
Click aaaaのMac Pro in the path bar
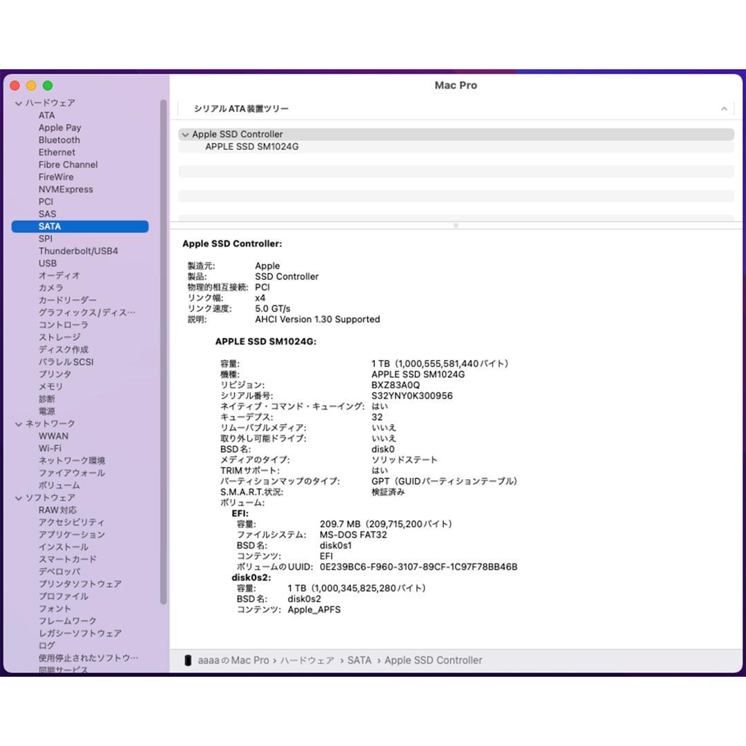point(233,660)
